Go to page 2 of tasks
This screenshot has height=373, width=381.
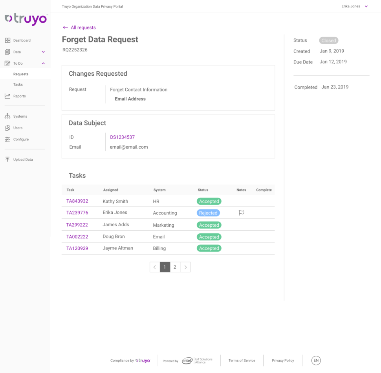point(175,267)
